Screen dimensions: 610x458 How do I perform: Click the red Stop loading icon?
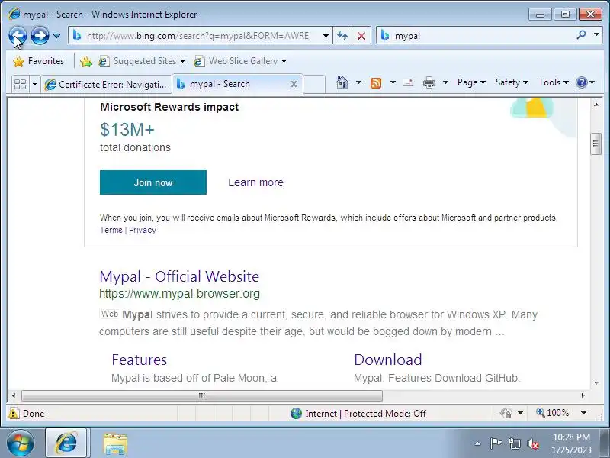(x=361, y=36)
